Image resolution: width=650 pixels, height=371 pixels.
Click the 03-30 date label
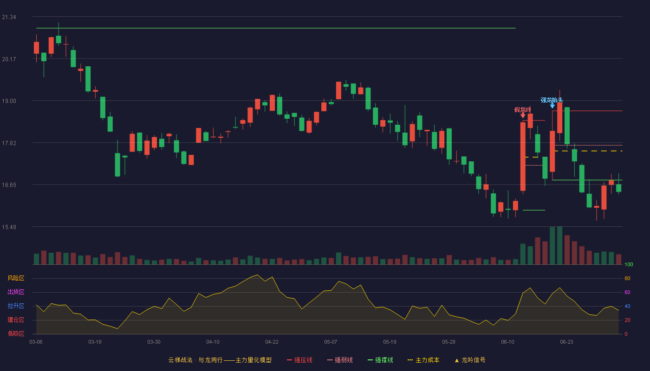tap(154, 342)
